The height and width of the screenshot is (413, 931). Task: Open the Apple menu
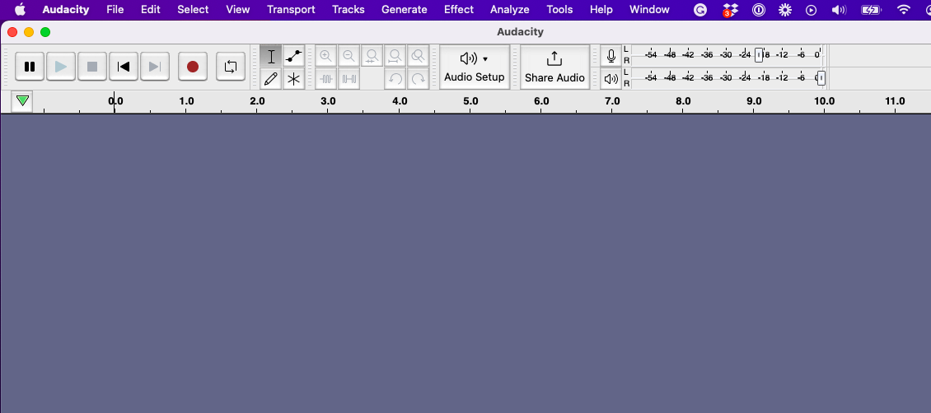pos(21,10)
